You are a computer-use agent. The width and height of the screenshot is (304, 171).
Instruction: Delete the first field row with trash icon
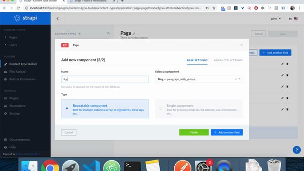tap(287, 64)
